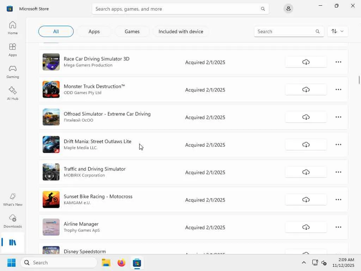Download Traffic and Driving Simulator
Image resolution: width=361 pixels, height=271 pixels.
[306, 172]
